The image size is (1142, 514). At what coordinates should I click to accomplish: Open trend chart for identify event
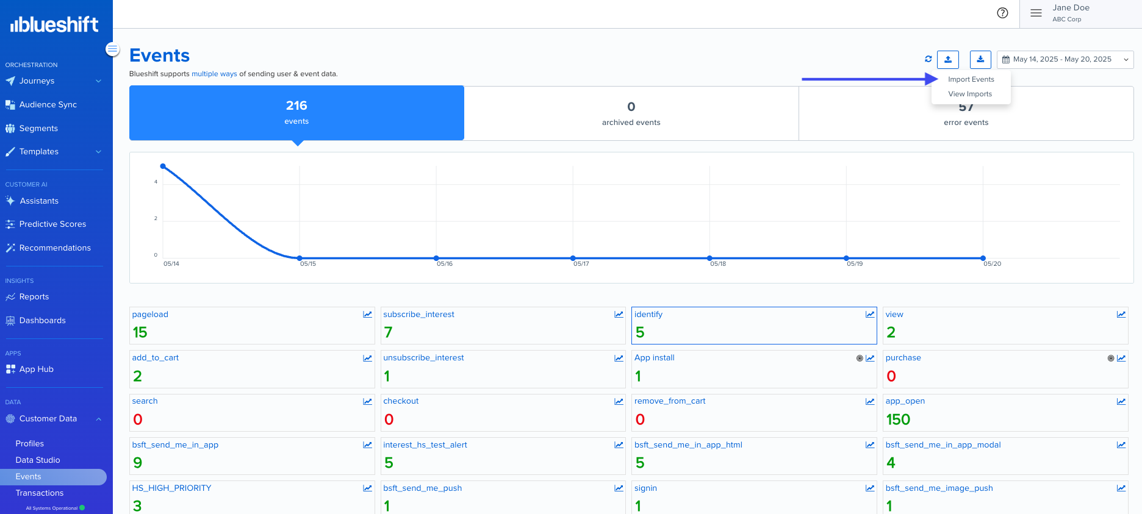(x=870, y=315)
